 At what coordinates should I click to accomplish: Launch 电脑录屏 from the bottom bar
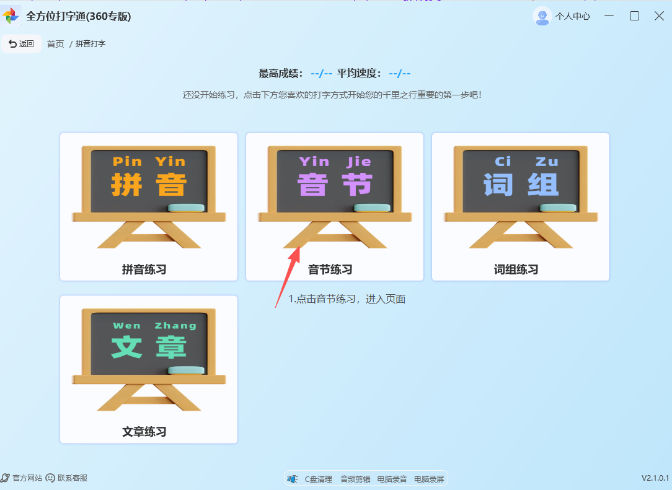coord(428,478)
